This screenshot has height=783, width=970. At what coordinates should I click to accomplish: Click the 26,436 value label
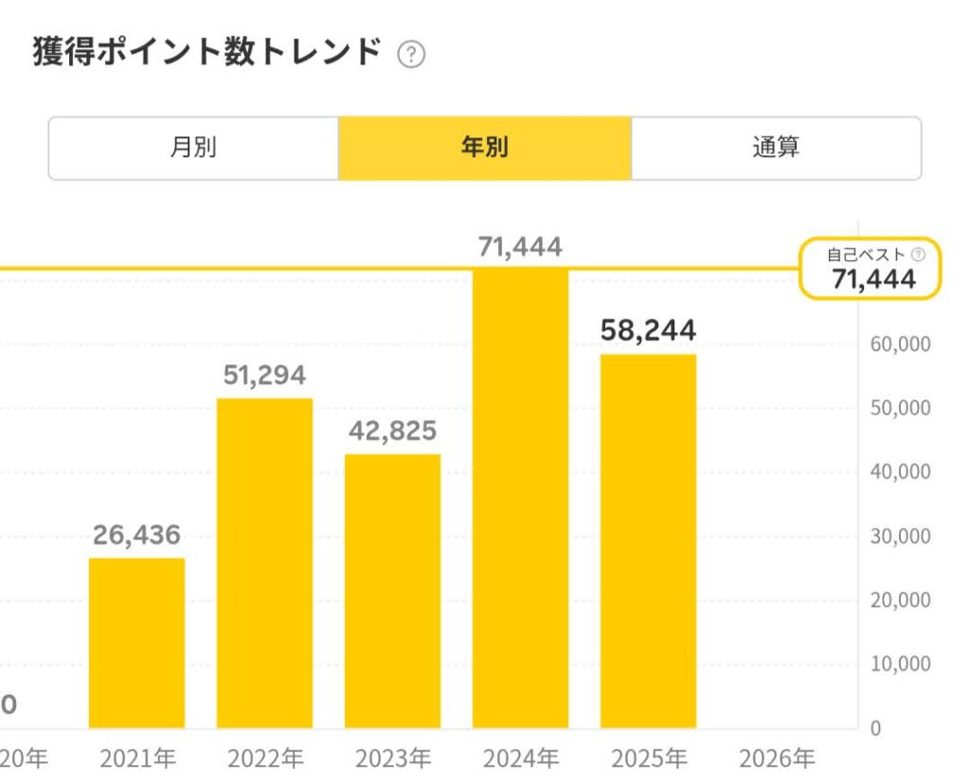pos(136,535)
